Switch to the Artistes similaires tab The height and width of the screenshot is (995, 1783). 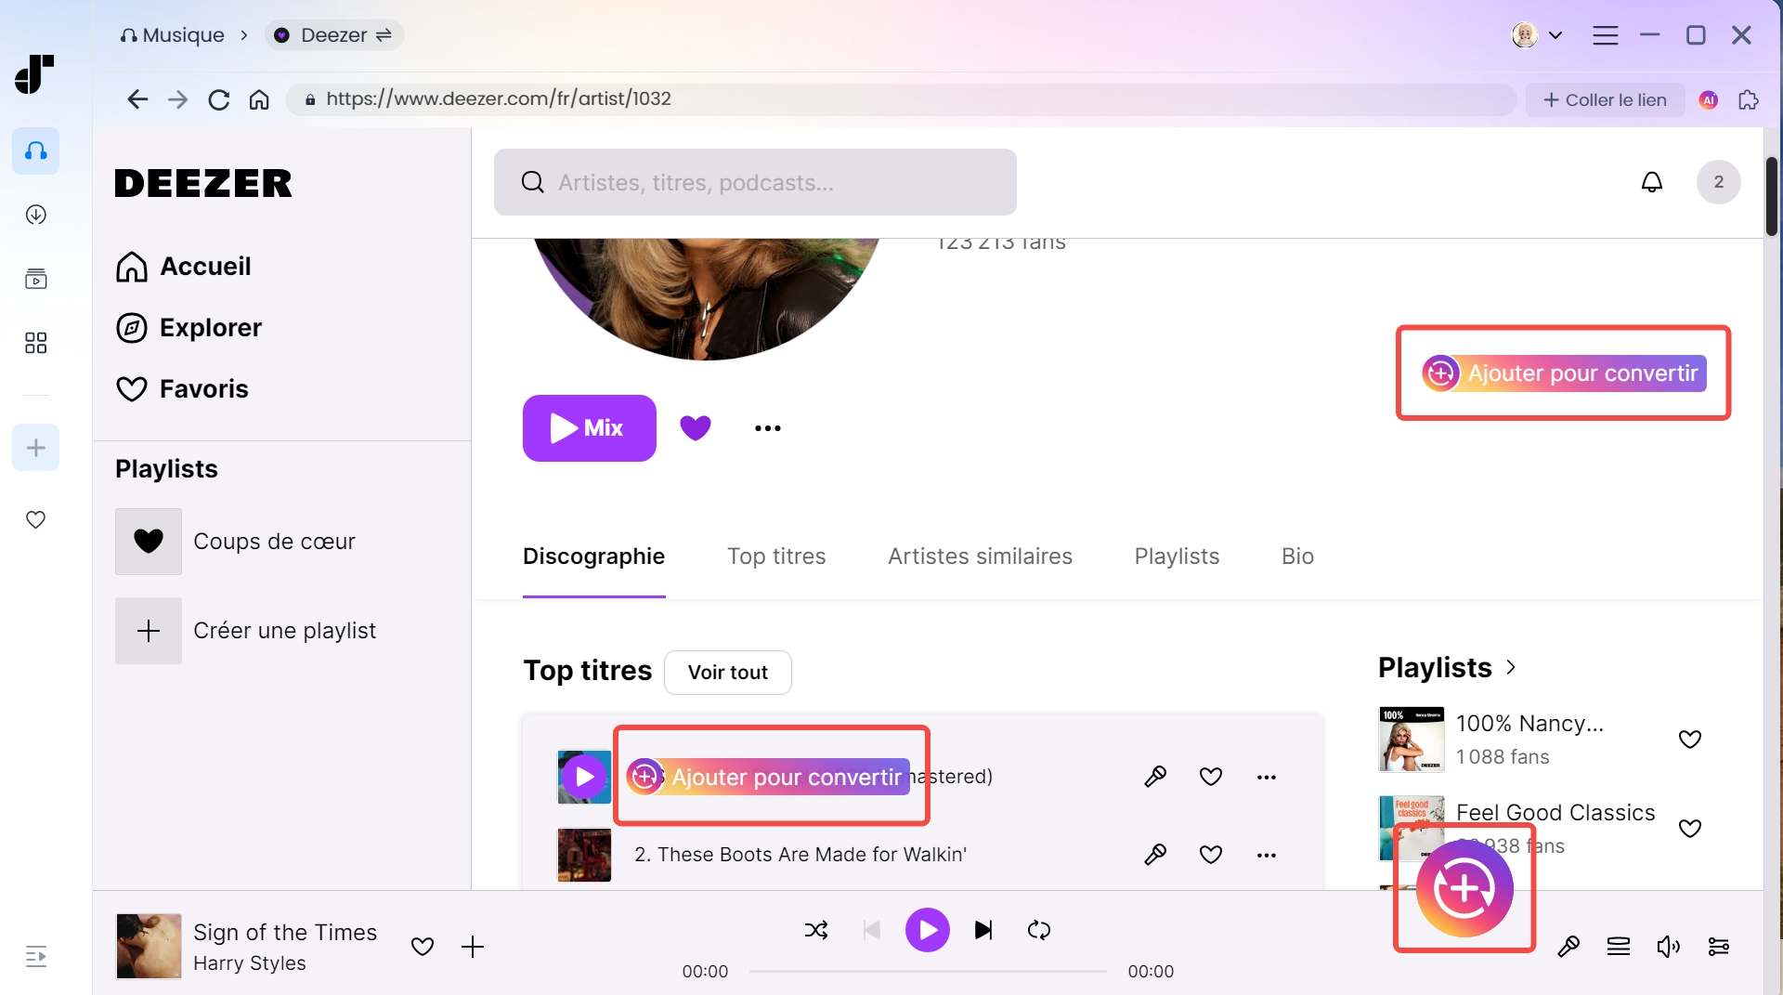[x=980, y=556]
